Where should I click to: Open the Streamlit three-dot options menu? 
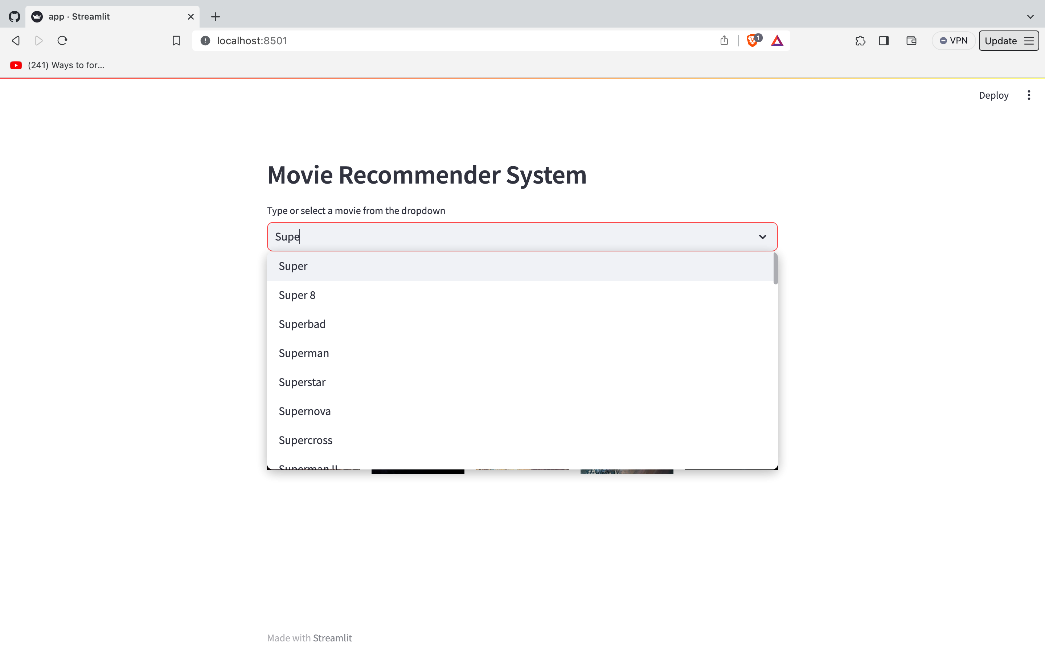click(1029, 95)
